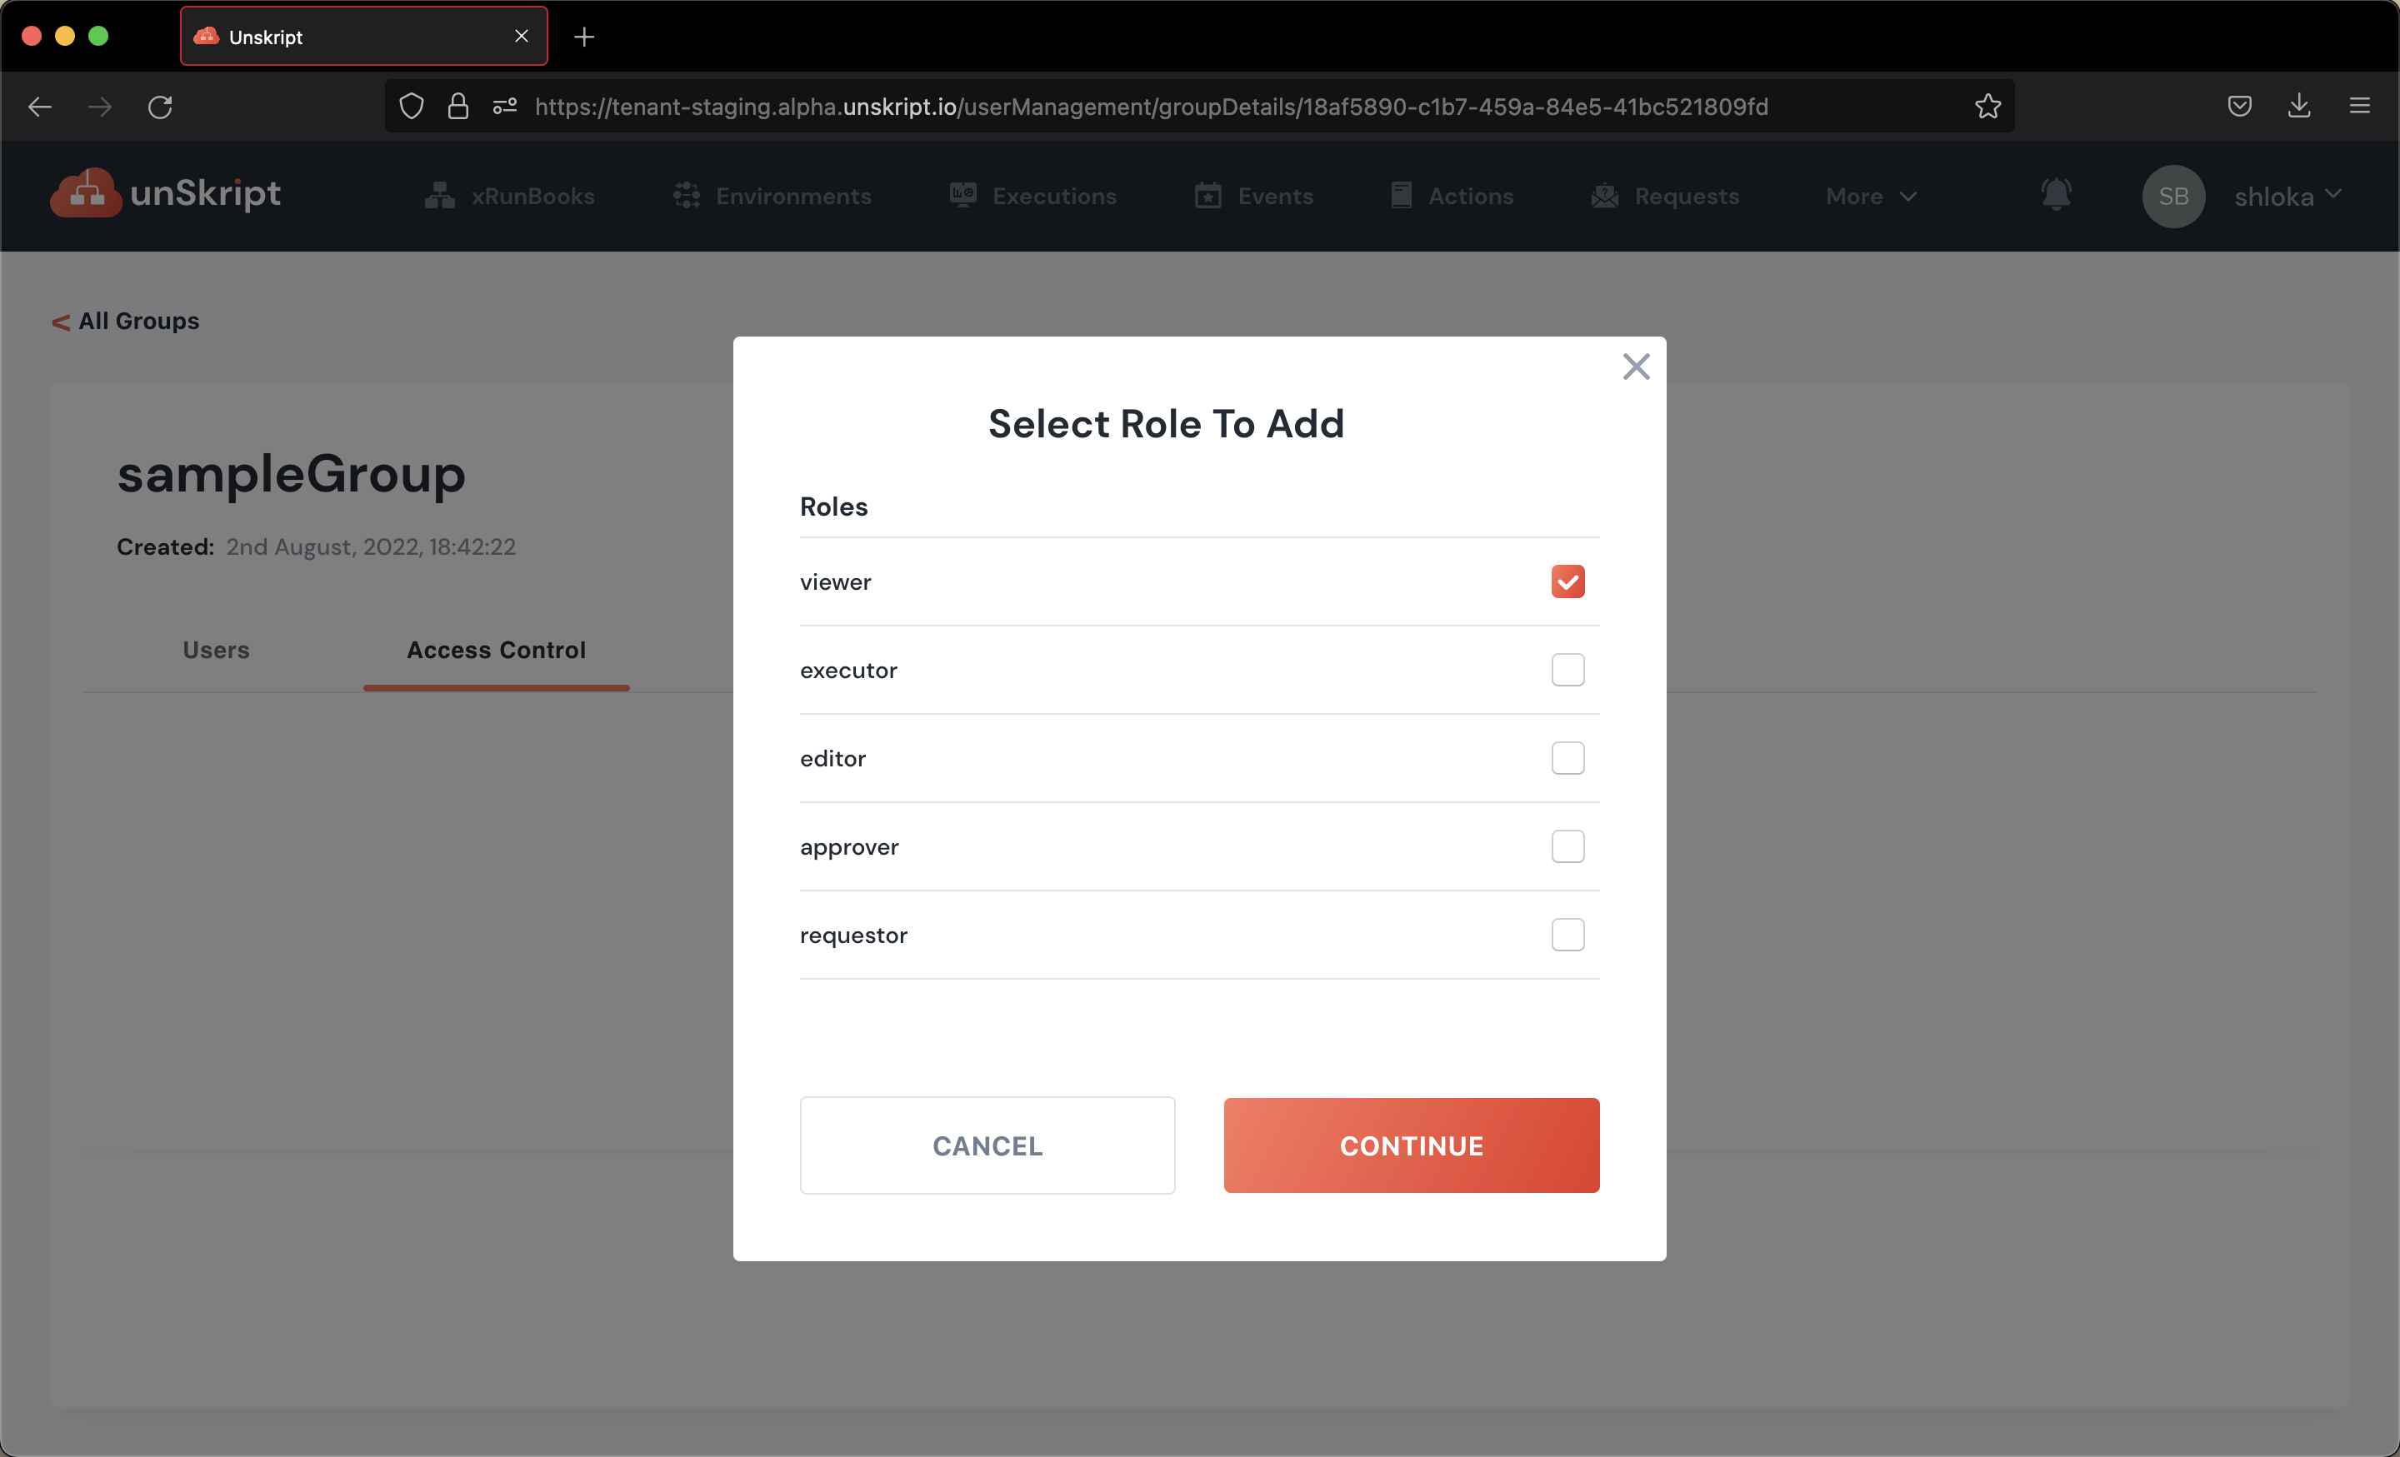2400x1457 pixels.
Task: Open Environments in the navigation bar
Action: [772, 196]
